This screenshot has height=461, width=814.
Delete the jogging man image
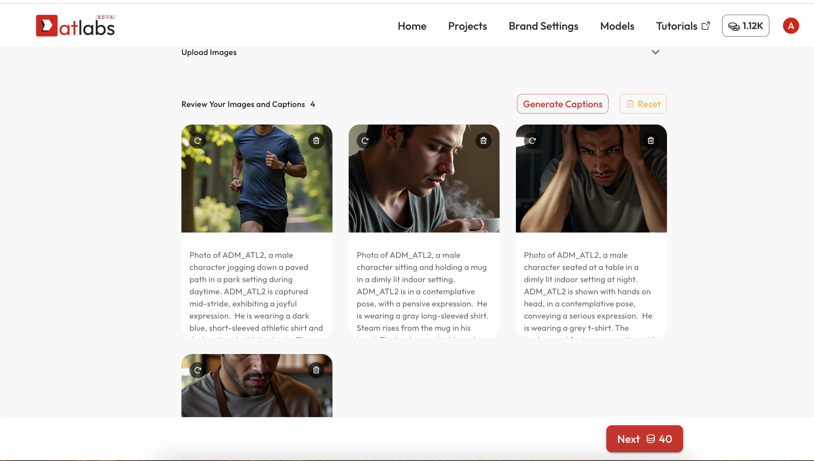(x=316, y=141)
